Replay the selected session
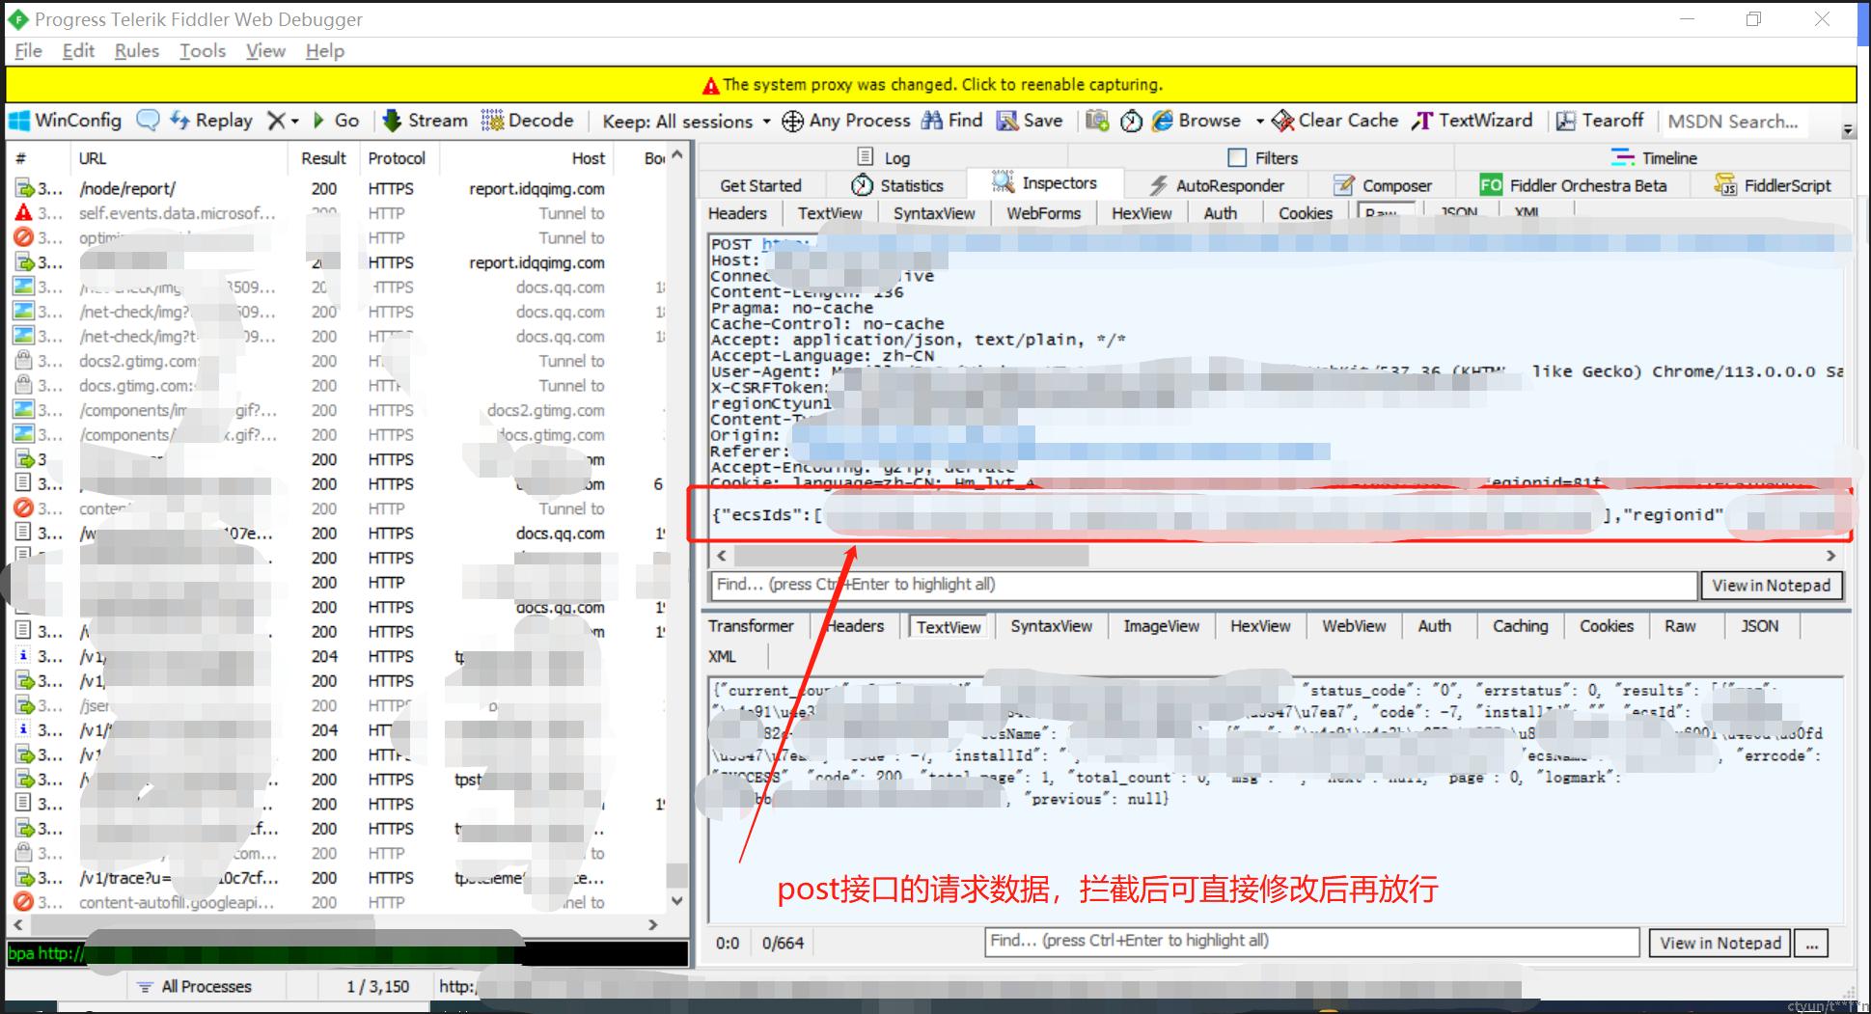The width and height of the screenshot is (1871, 1014). click(211, 121)
